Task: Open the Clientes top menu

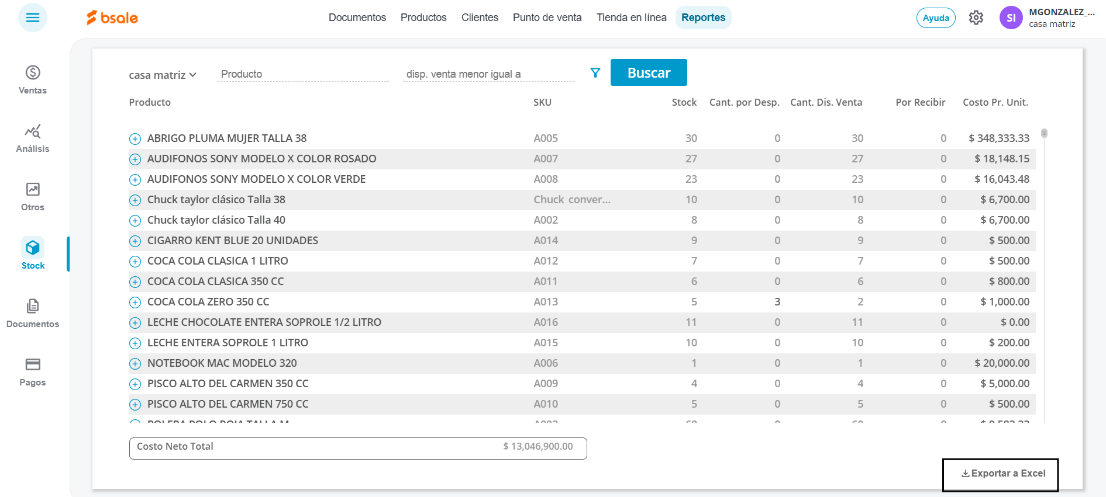Action: 480,18
